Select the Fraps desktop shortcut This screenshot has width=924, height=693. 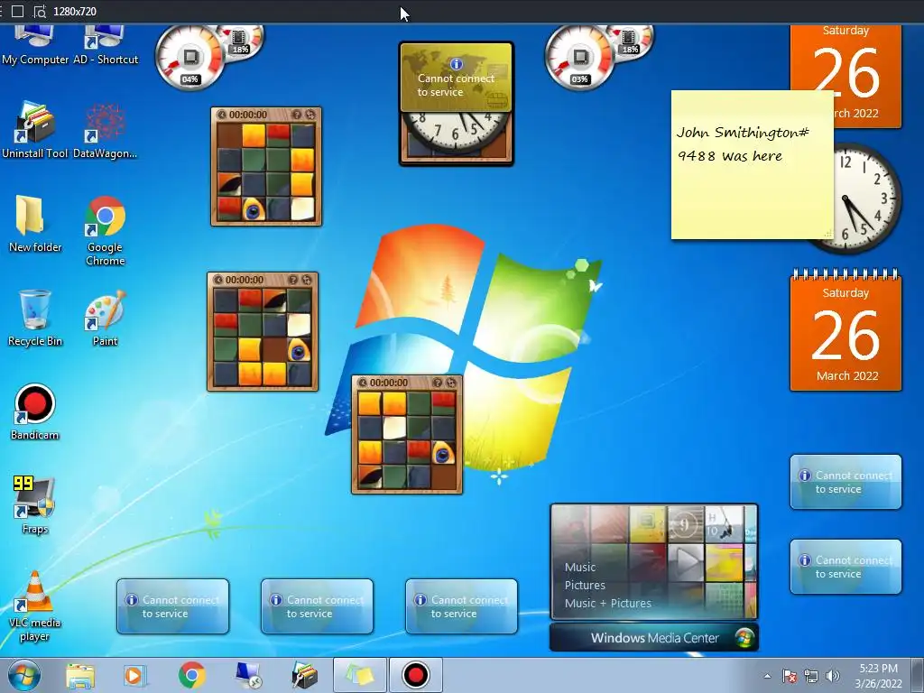pyautogui.click(x=35, y=505)
